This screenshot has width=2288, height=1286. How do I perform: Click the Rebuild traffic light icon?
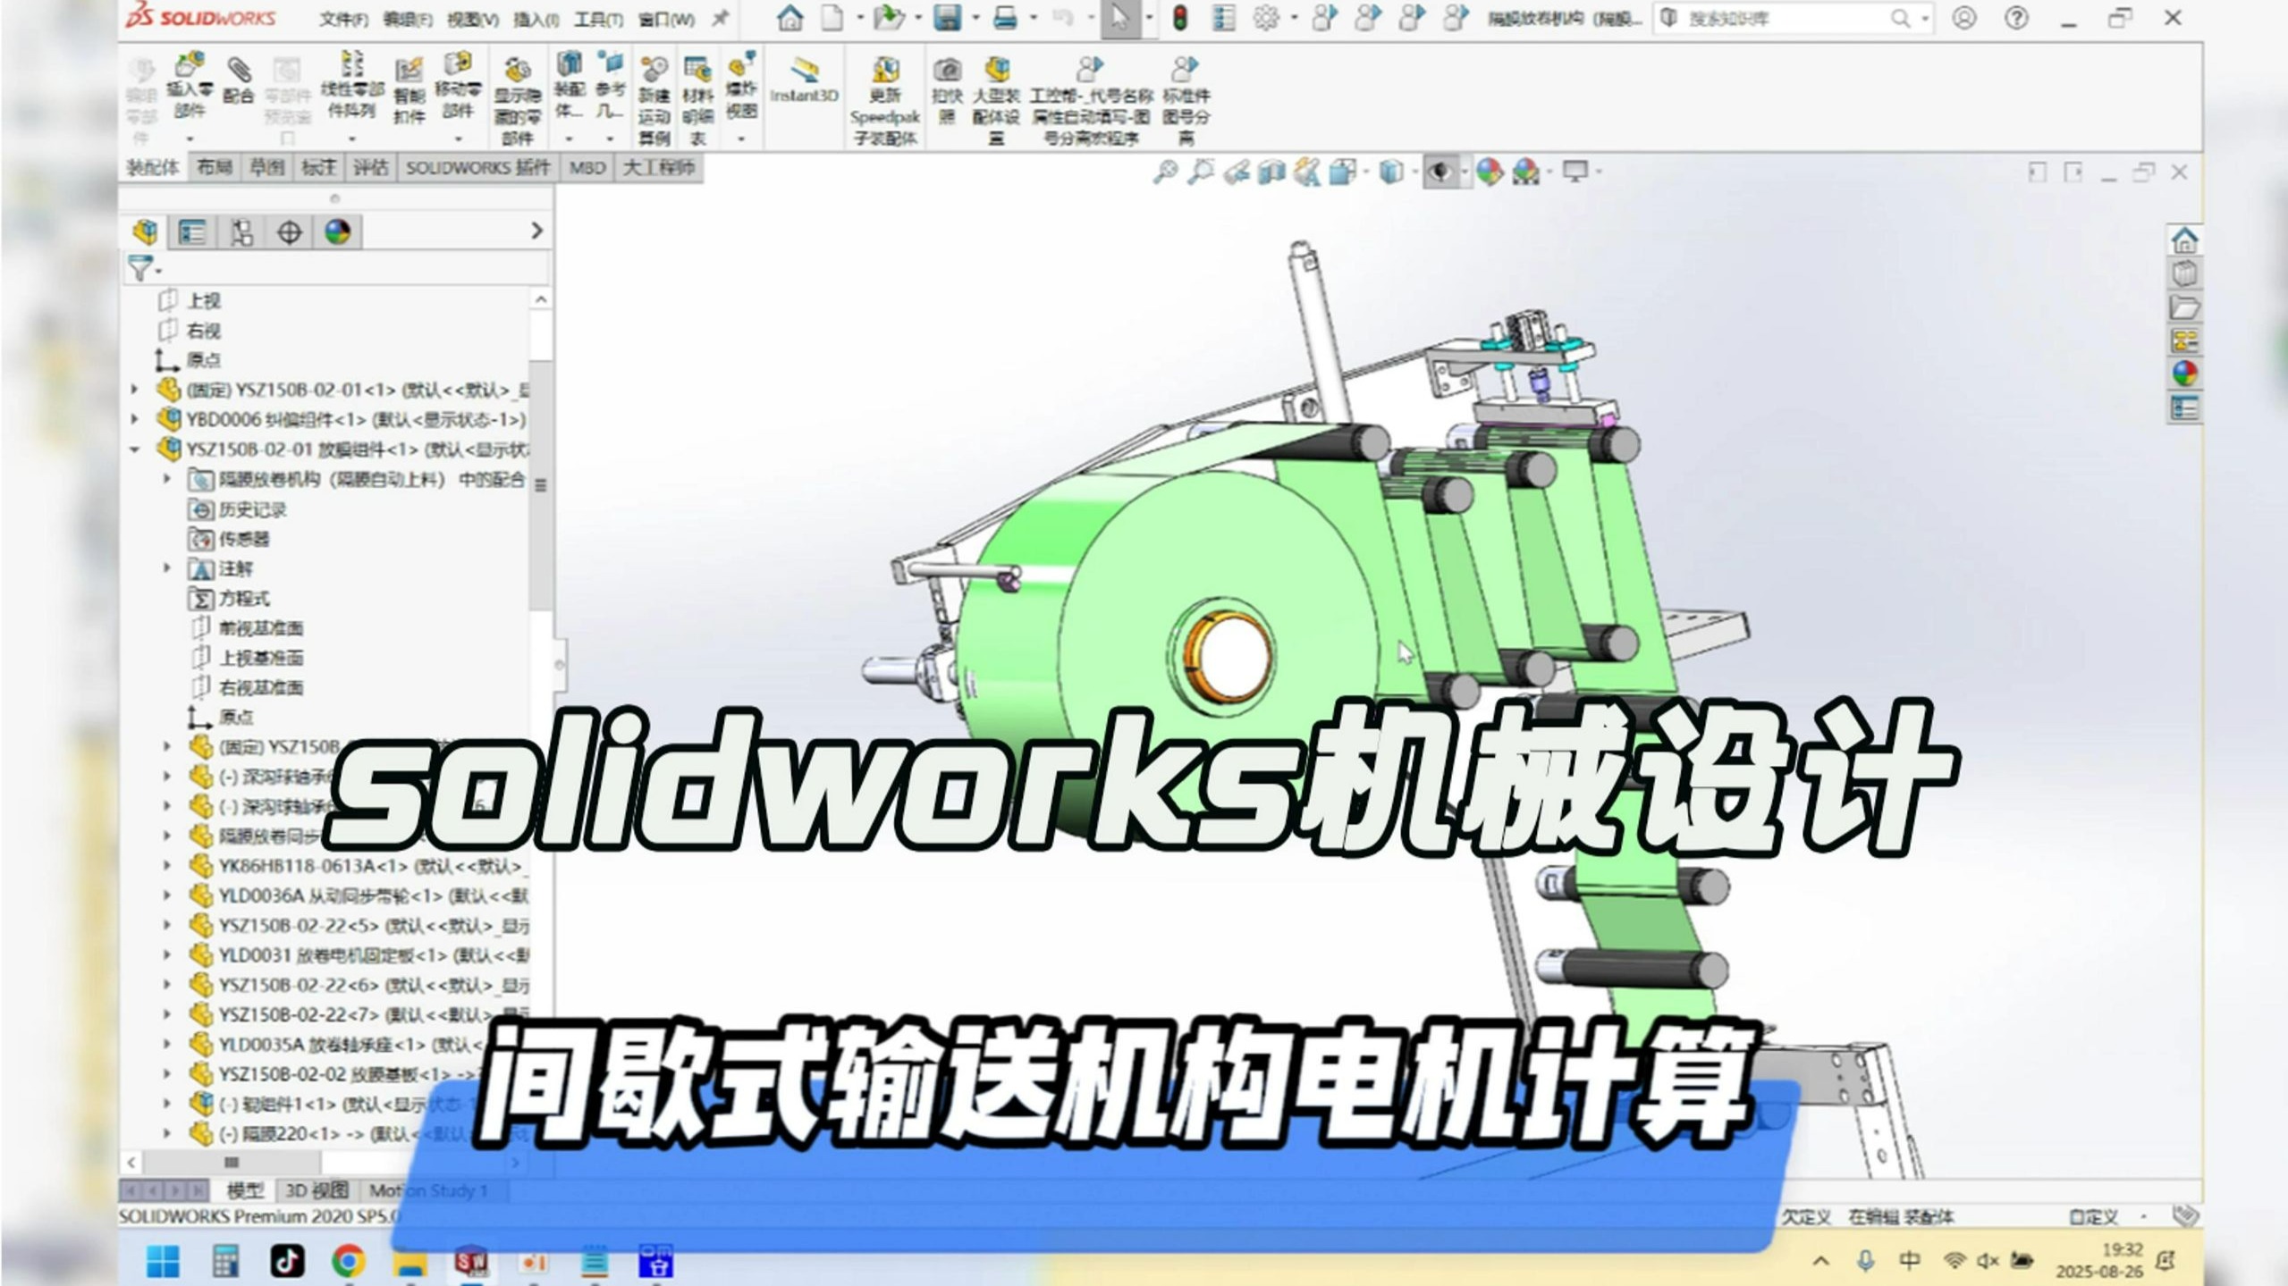[x=1180, y=18]
